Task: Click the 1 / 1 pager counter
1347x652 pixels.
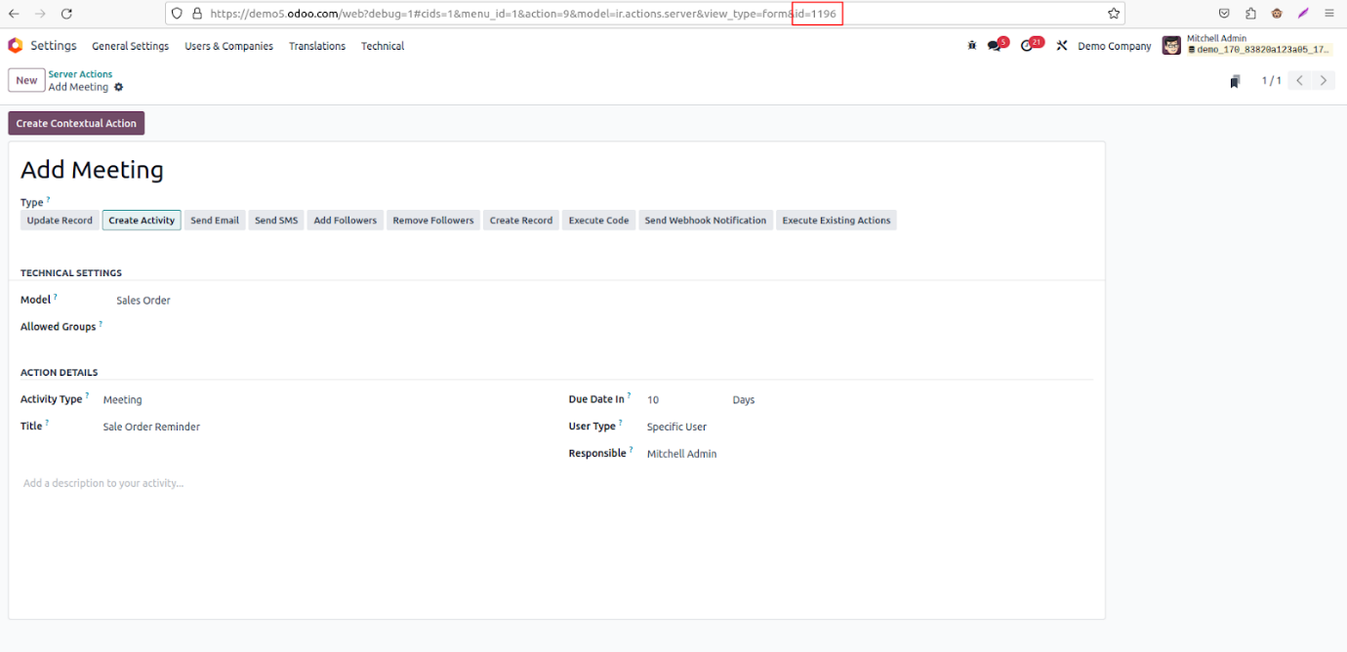Action: click(1272, 81)
